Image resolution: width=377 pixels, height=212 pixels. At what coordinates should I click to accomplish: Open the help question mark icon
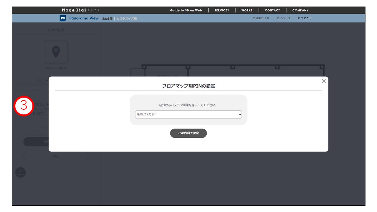coord(21,172)
